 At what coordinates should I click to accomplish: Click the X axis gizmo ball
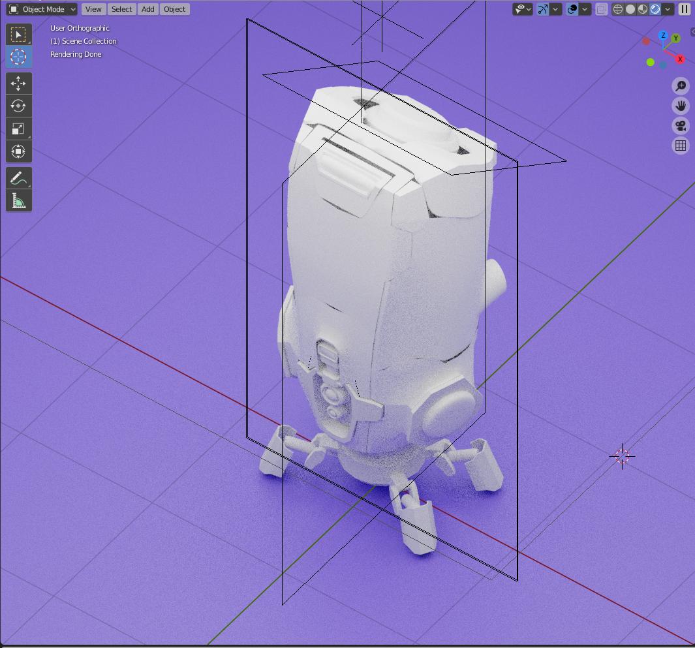680,59
